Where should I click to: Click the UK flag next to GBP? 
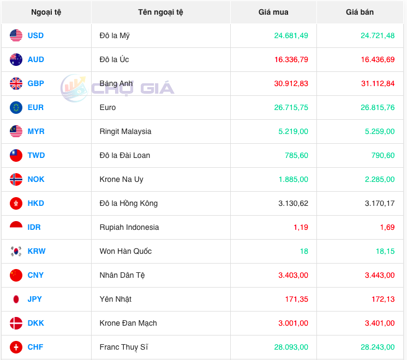point(16,84)
